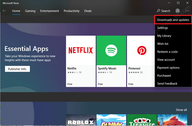Open the Gummy game thumbnail
192x126 pixels.
(111, 120)
